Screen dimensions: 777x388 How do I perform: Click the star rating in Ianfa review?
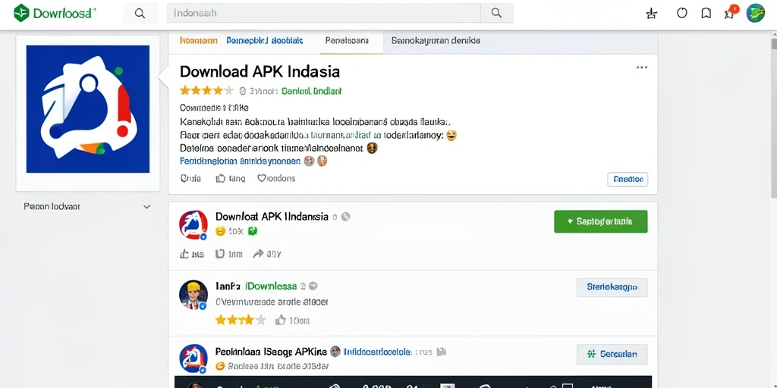[x=241, y=320]
